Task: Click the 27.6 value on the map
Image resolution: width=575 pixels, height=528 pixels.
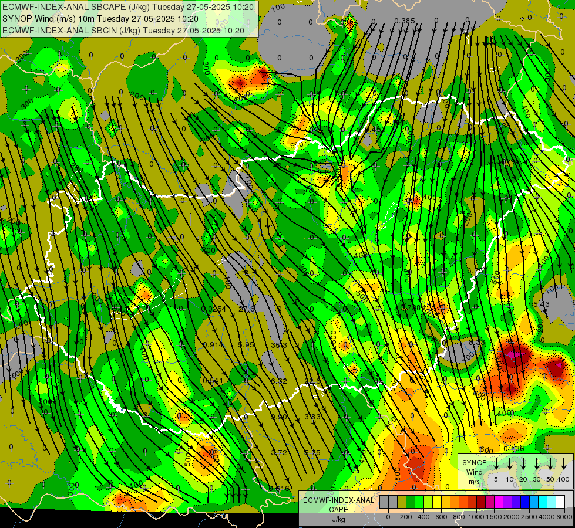Action: pos(247,309)
